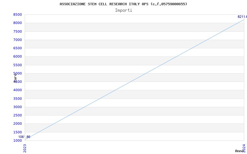
Task: Select the 6000 y-axis label
Action: tap(18, 56)
